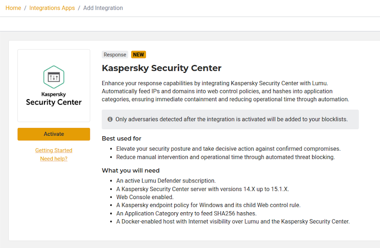
Task: Click the Best used for heading
Action: pyautogui.click(x=122, y=138)
